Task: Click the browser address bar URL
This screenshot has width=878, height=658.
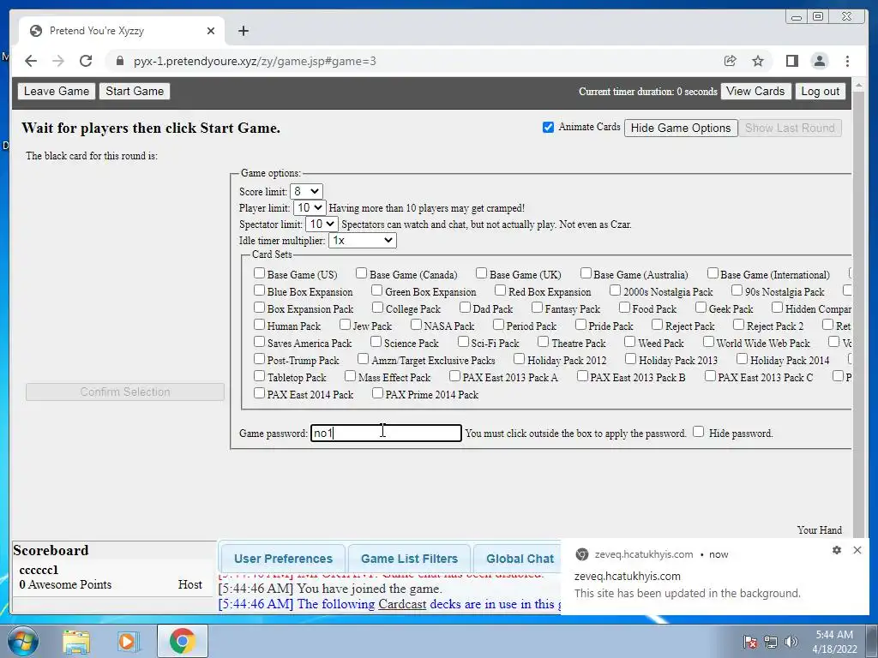Action: 255,61
